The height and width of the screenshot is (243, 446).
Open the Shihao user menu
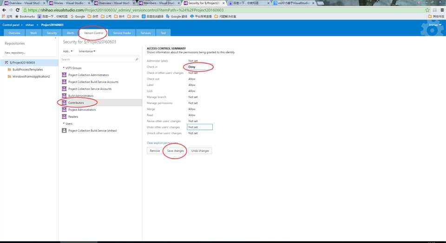435,25
